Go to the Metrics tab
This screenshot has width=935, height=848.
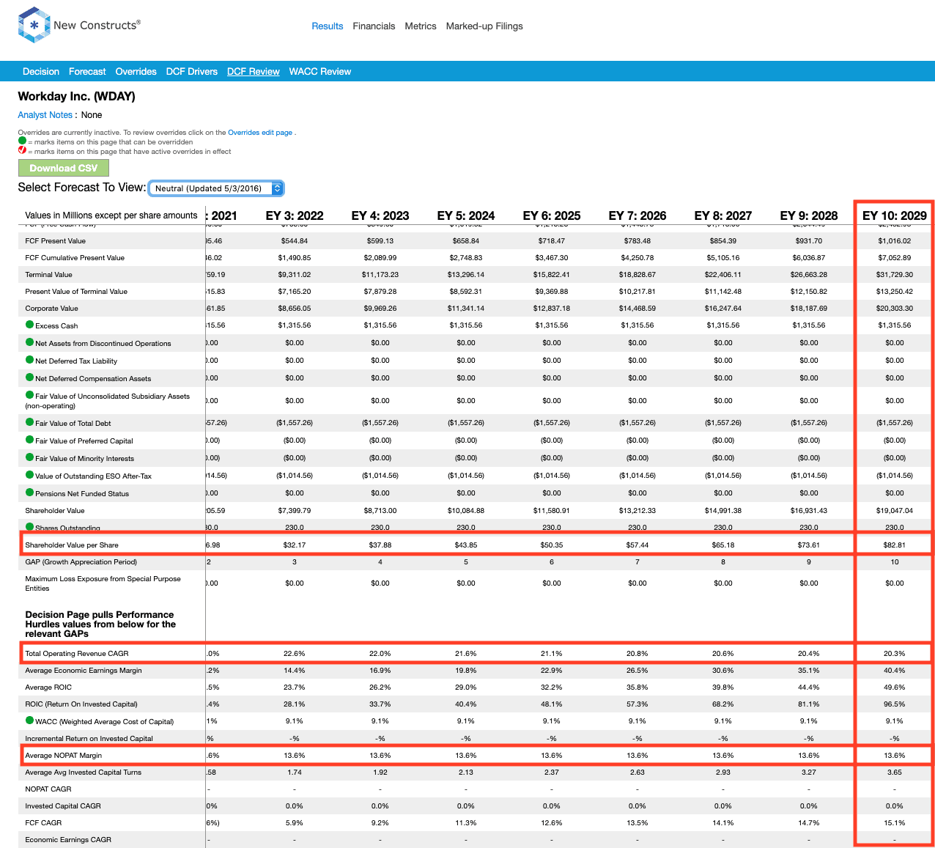coord(421,26)
